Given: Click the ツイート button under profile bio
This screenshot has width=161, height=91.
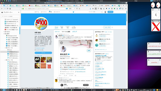Looking at the screenshot, I should click(x=43, y=53).
